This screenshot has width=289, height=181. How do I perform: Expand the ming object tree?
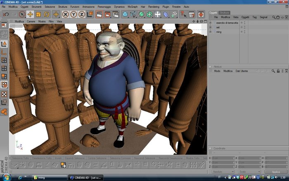click(x=210, y=32)
